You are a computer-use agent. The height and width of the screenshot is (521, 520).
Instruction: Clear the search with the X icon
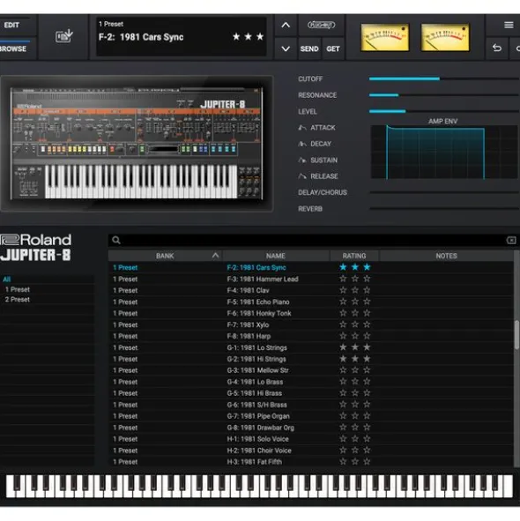tap(511, 240)
